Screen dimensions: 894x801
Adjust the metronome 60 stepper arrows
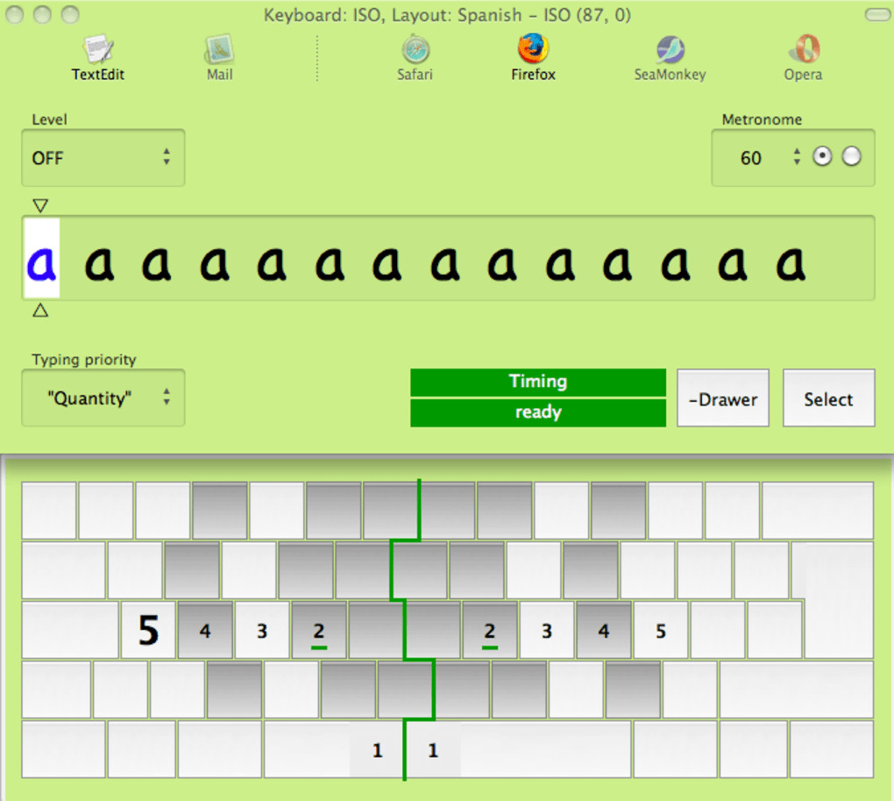tap(797, 157)
